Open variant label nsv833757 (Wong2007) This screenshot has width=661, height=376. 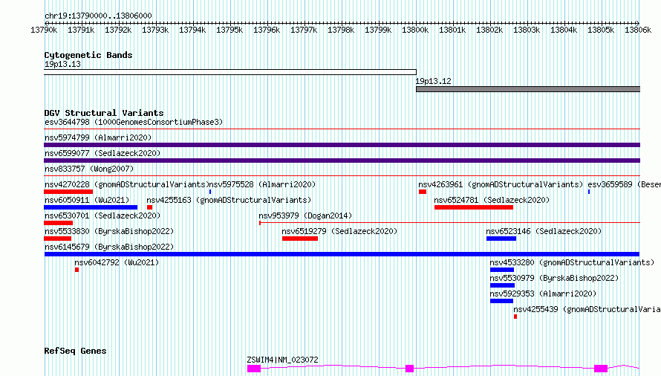tap(89, 169)
